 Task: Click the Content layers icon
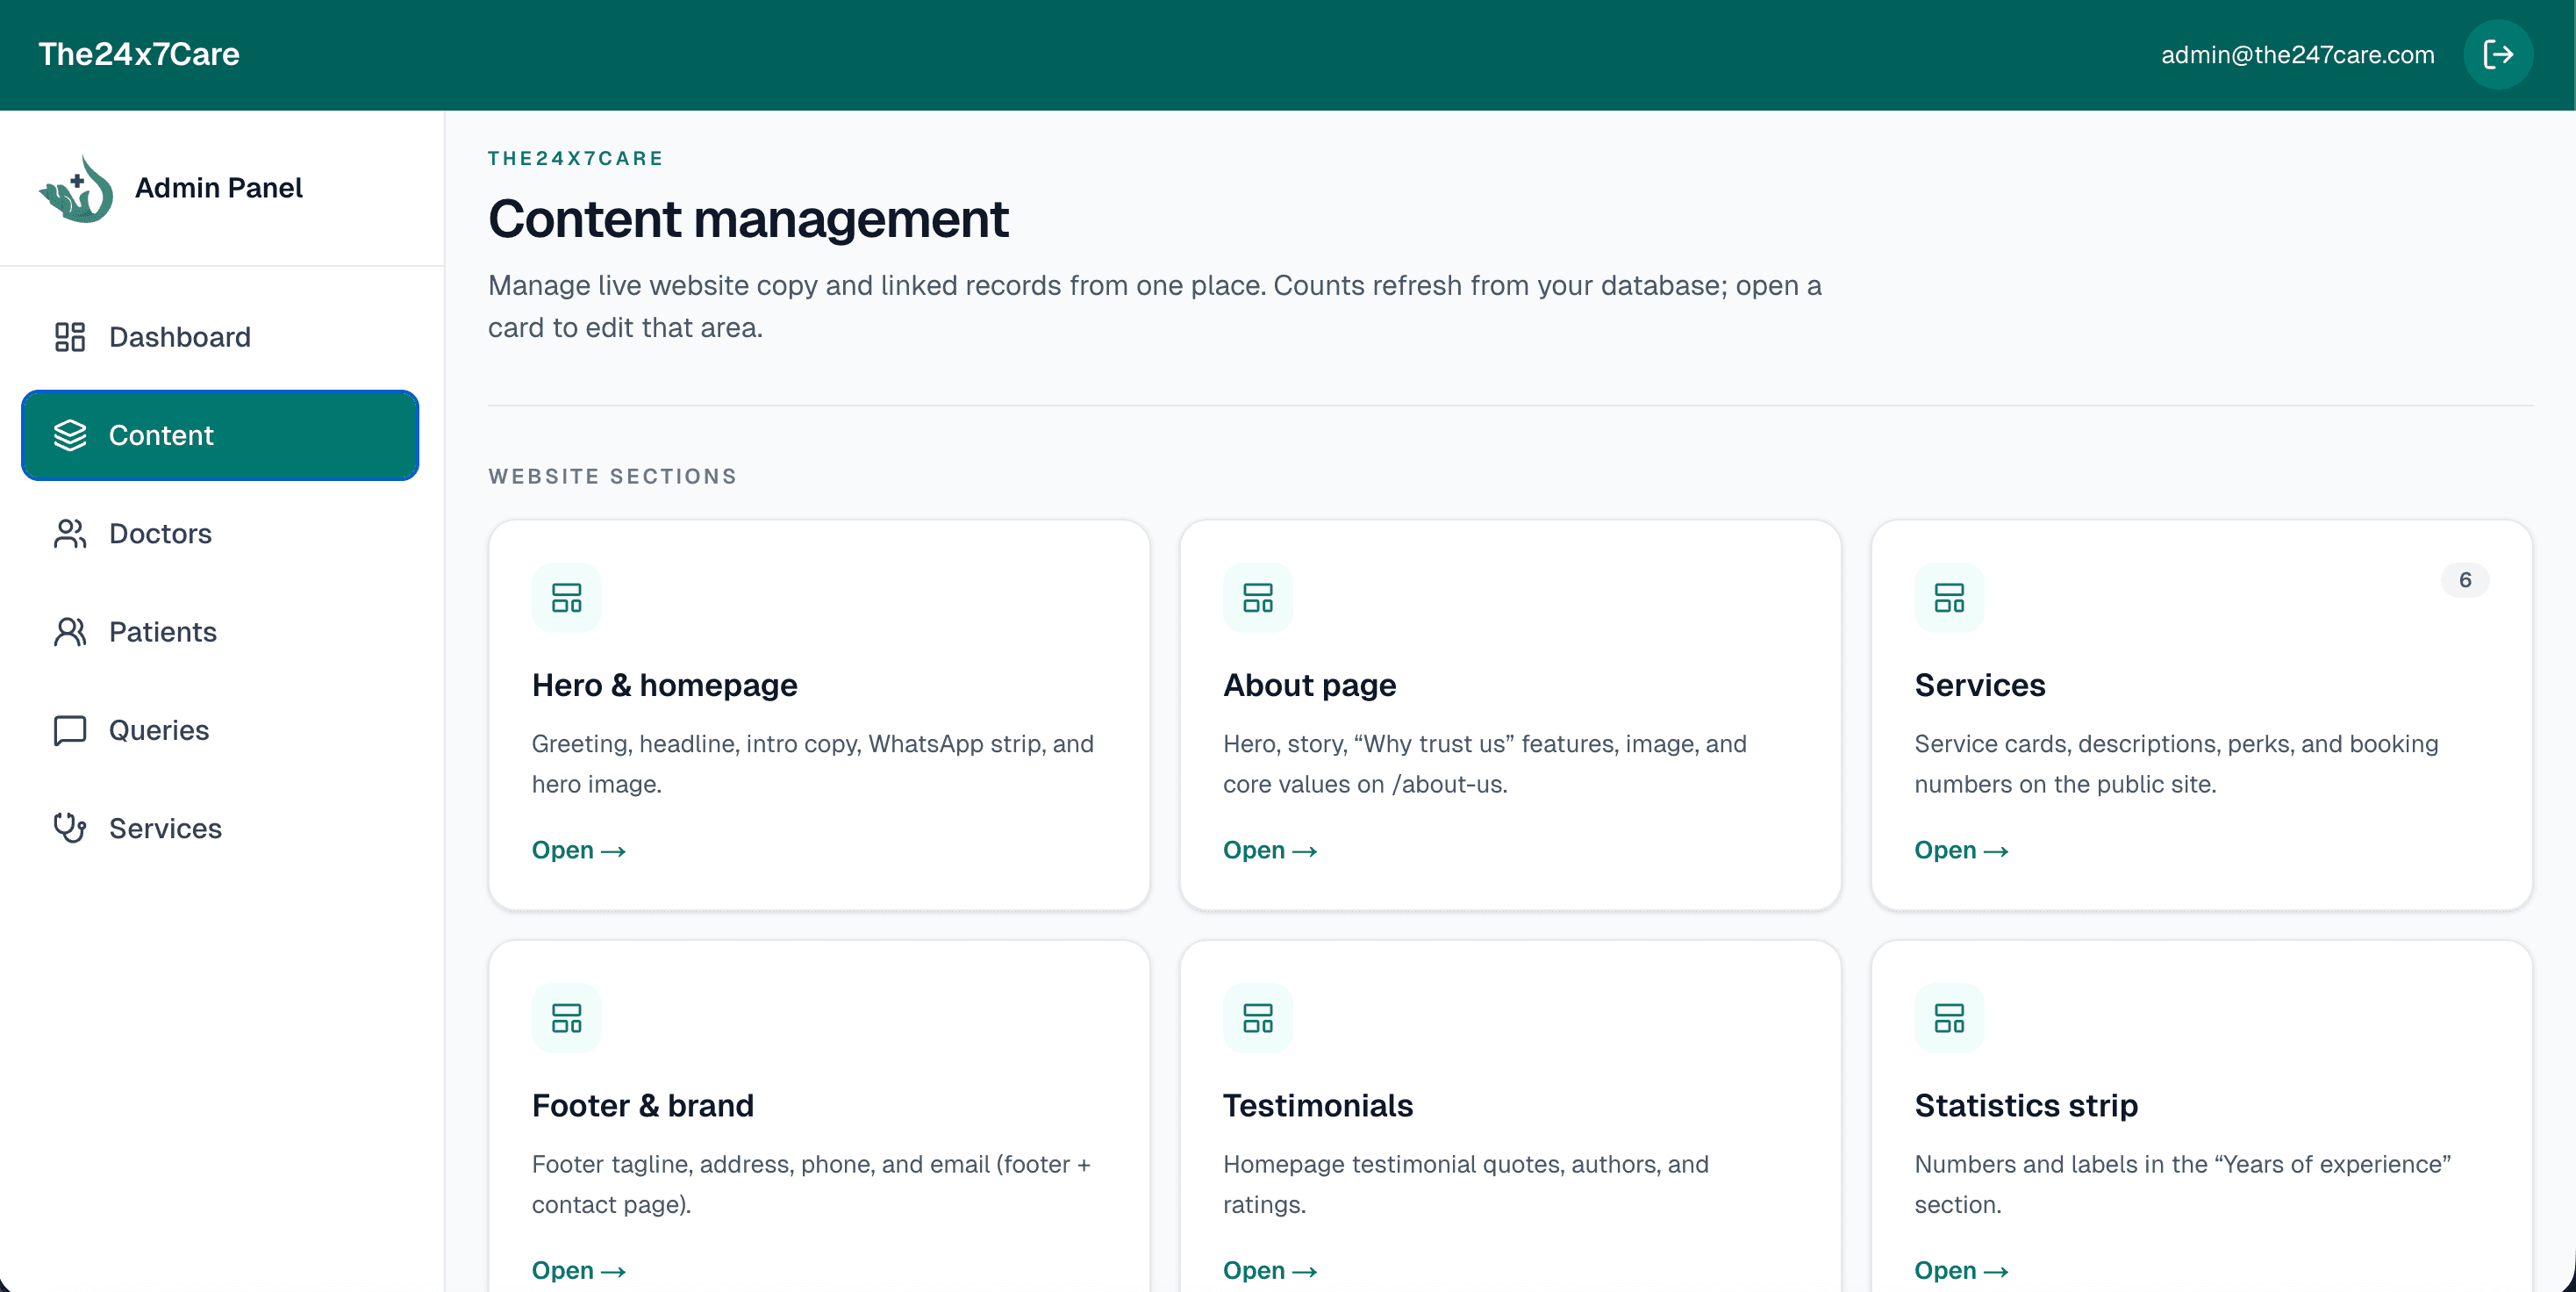[x=70, y=435]
